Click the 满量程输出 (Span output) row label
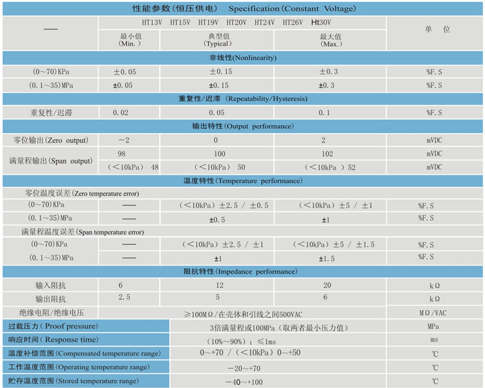 (x=51, y=161)
